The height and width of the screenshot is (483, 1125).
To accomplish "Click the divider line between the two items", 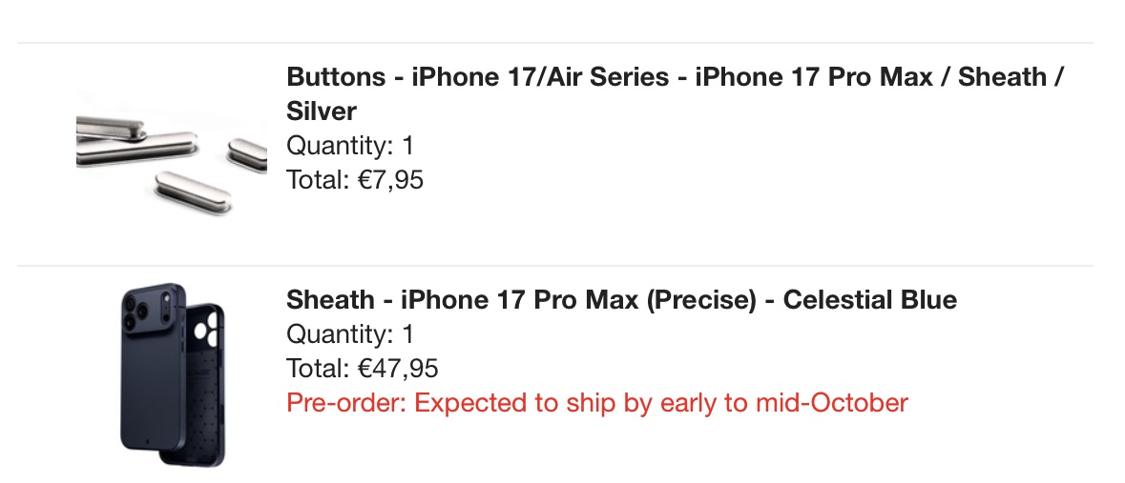I will coord(555,266).
